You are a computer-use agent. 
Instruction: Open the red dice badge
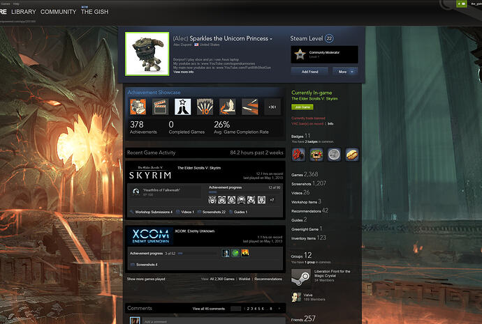tap(298, 154)
